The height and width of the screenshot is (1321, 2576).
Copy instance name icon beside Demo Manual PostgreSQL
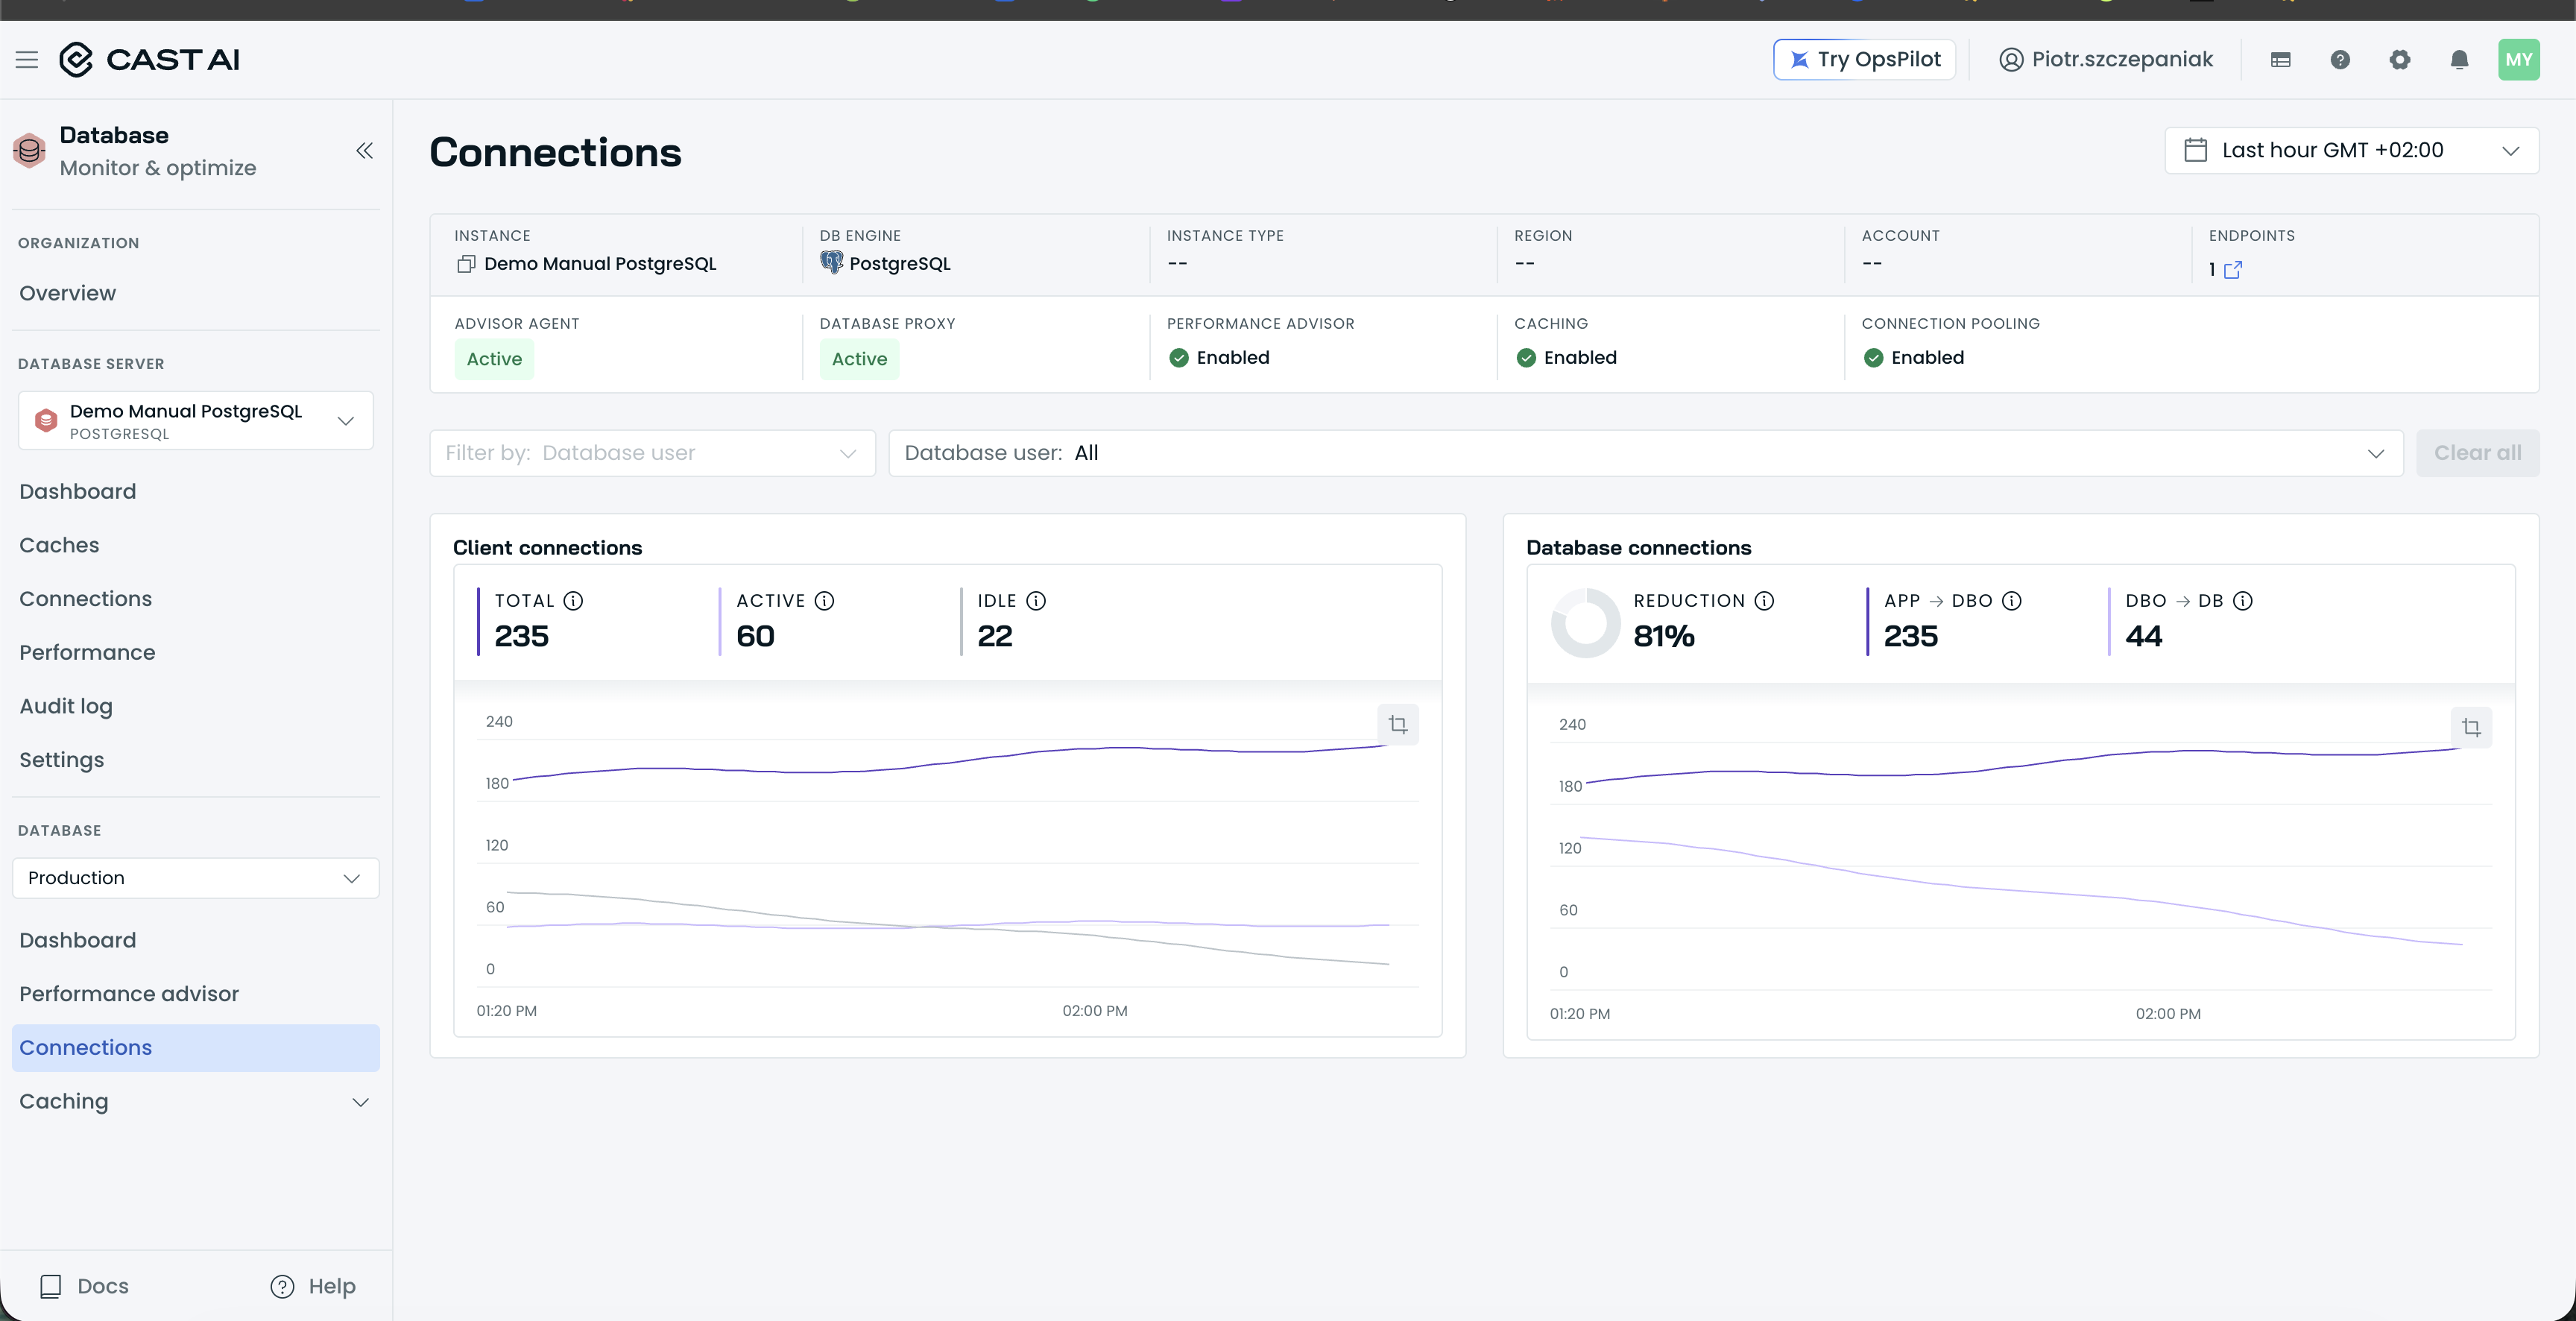tap(466, 264)
